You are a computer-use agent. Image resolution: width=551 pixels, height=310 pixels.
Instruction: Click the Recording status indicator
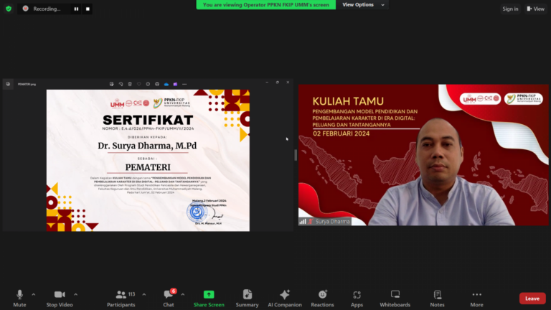click(x=42, y=9)
